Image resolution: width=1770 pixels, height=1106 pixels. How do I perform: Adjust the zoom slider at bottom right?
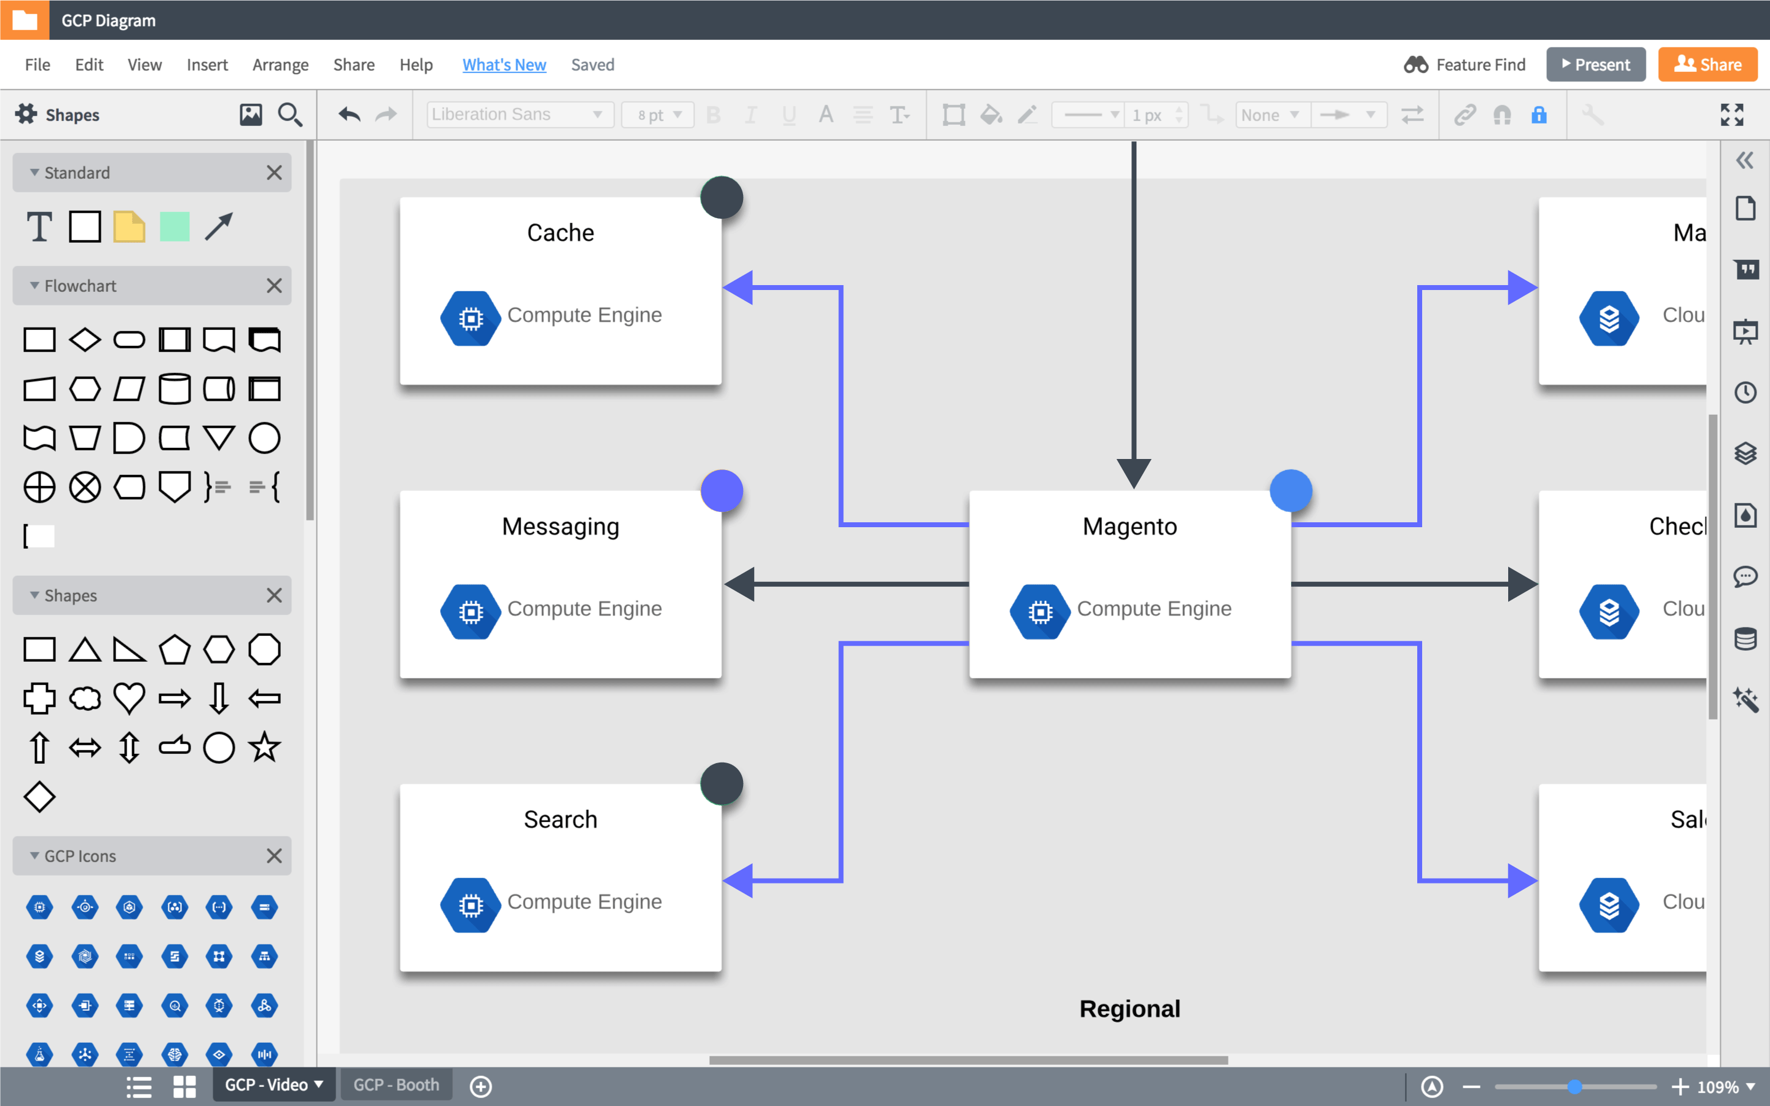pos(1576,1086)
